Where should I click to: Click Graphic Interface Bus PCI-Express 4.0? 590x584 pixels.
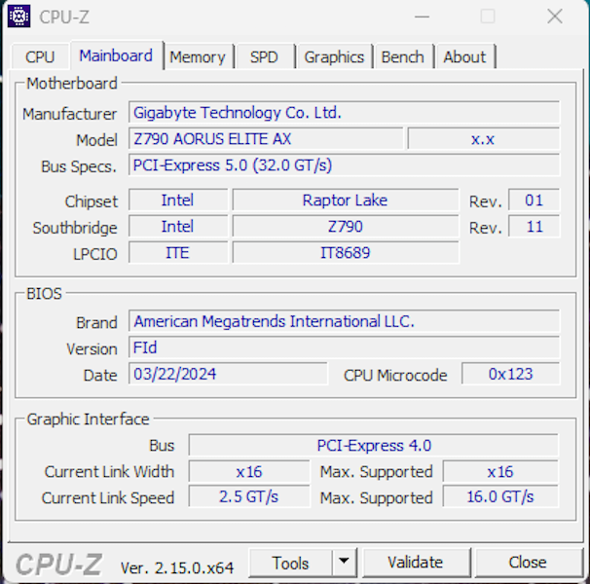click(x=374, y=445)
